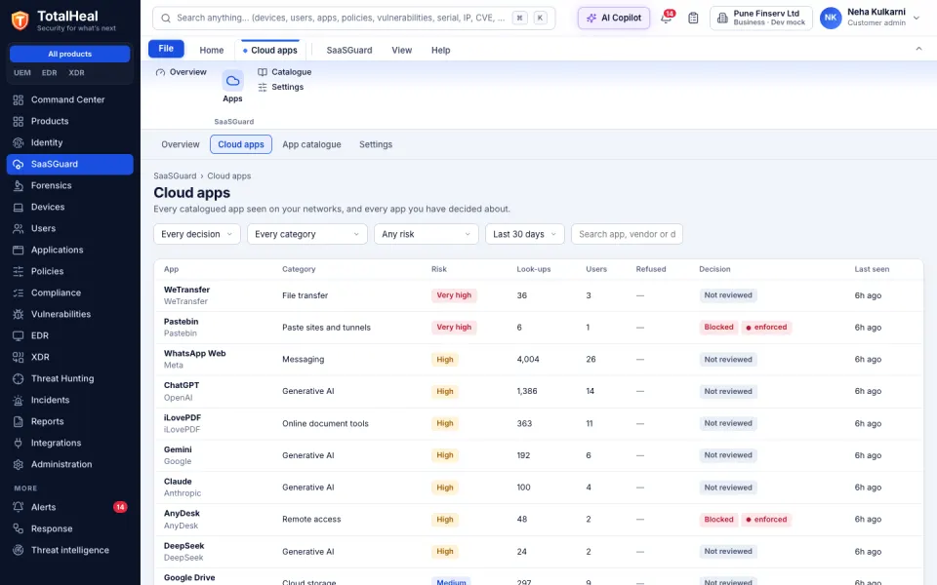This screenshot has width=937, height=585.
Task: Open the WeTransfer app row
Action: [539, 295]
